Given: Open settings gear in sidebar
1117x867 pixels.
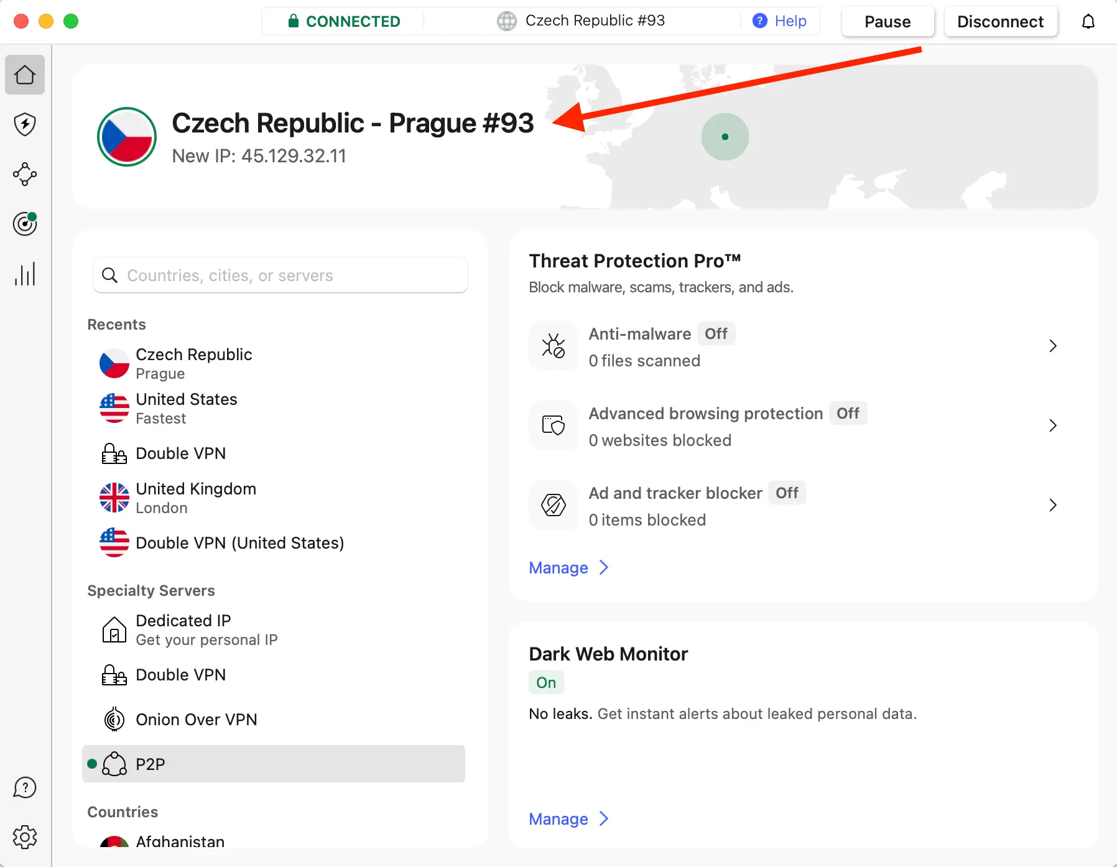Looking at the screenshot, I should [25, 837].
